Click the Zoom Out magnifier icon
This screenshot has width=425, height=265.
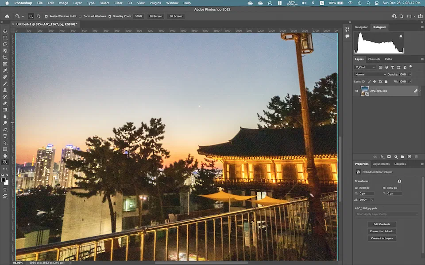[39, 16]
